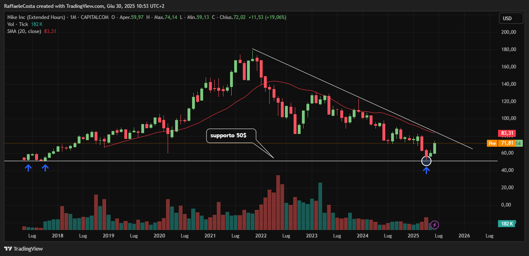Click the CAPITALCOM exchange label

95,17
